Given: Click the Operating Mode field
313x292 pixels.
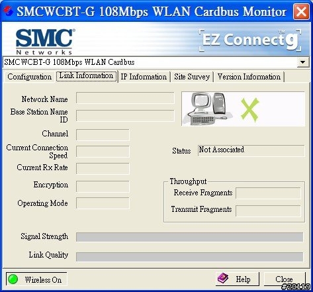Looking at the screenshot, I should (103, 203).
